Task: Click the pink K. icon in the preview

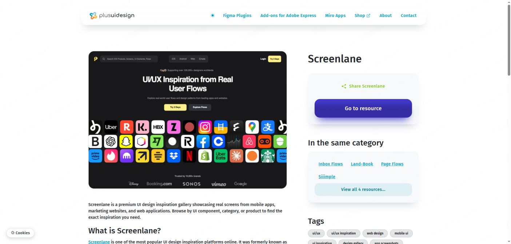Action: pos(142,127)
